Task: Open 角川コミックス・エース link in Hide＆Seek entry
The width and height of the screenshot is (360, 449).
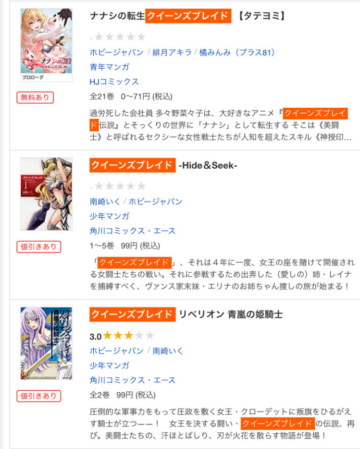Action: pyautogui.click(x=133, y=231)
